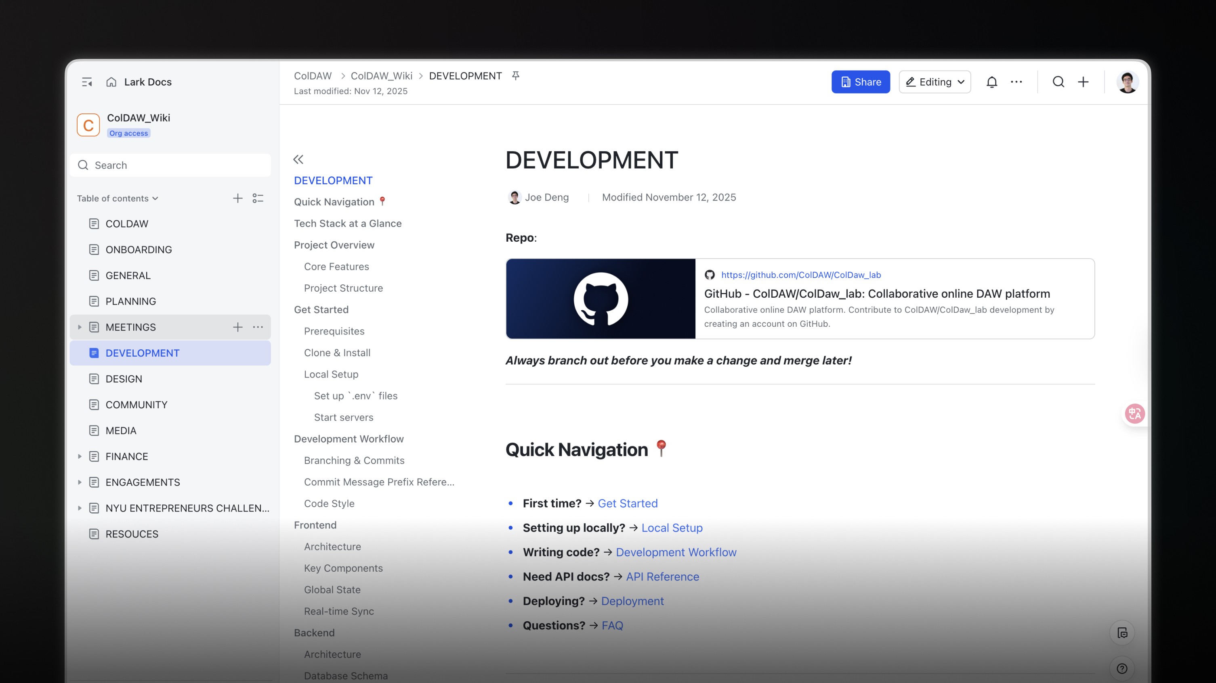Collapse the sidebar with the menu-fold icon

87,82
